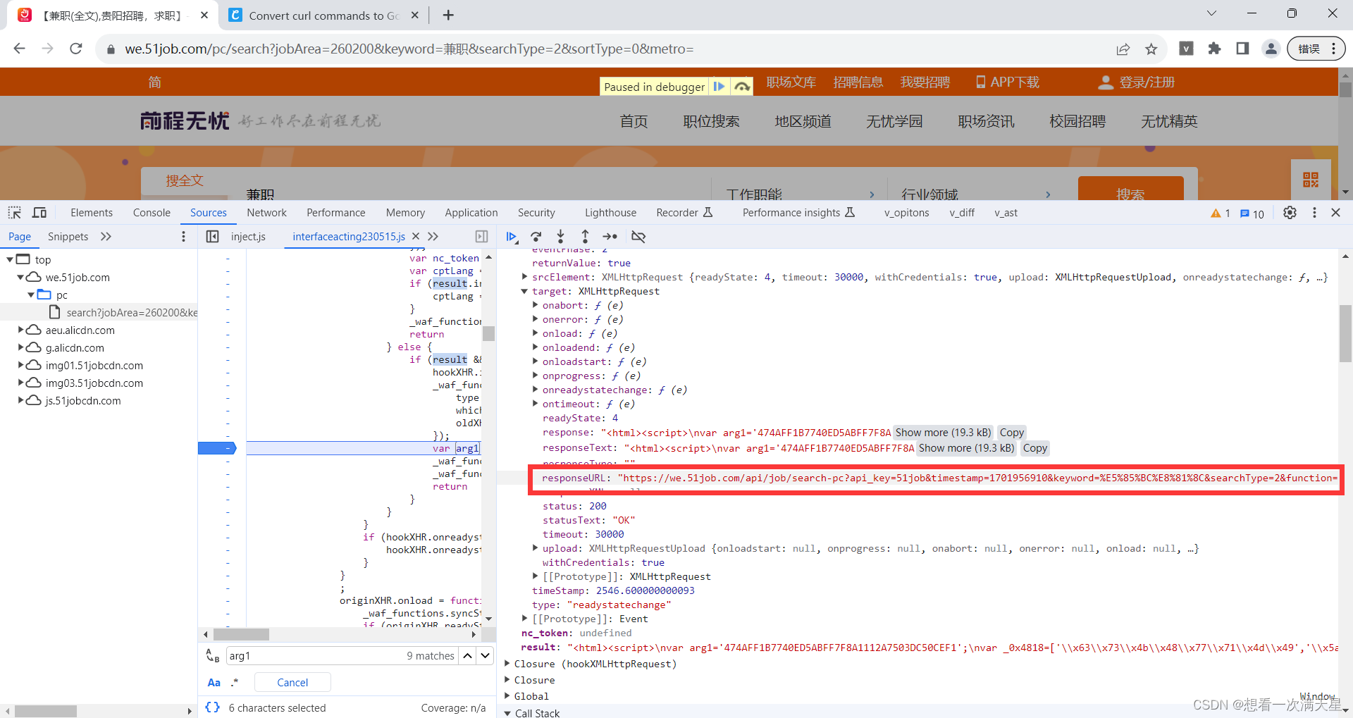
Task: Open DevTools customize kebab menu
Action: [x=1314, y=213]
